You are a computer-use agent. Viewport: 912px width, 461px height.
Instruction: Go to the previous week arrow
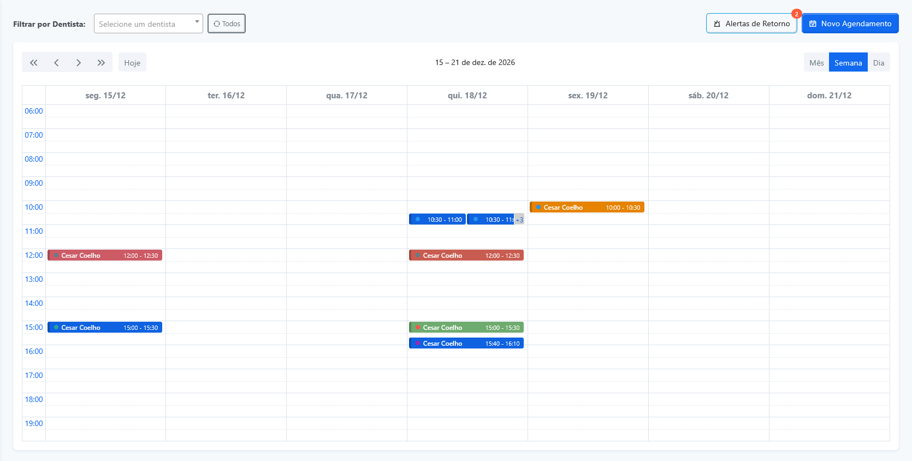pyautogui.click(x=56, y=63)
